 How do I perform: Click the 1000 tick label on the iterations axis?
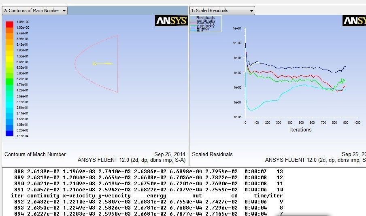(x=357, y=123)
